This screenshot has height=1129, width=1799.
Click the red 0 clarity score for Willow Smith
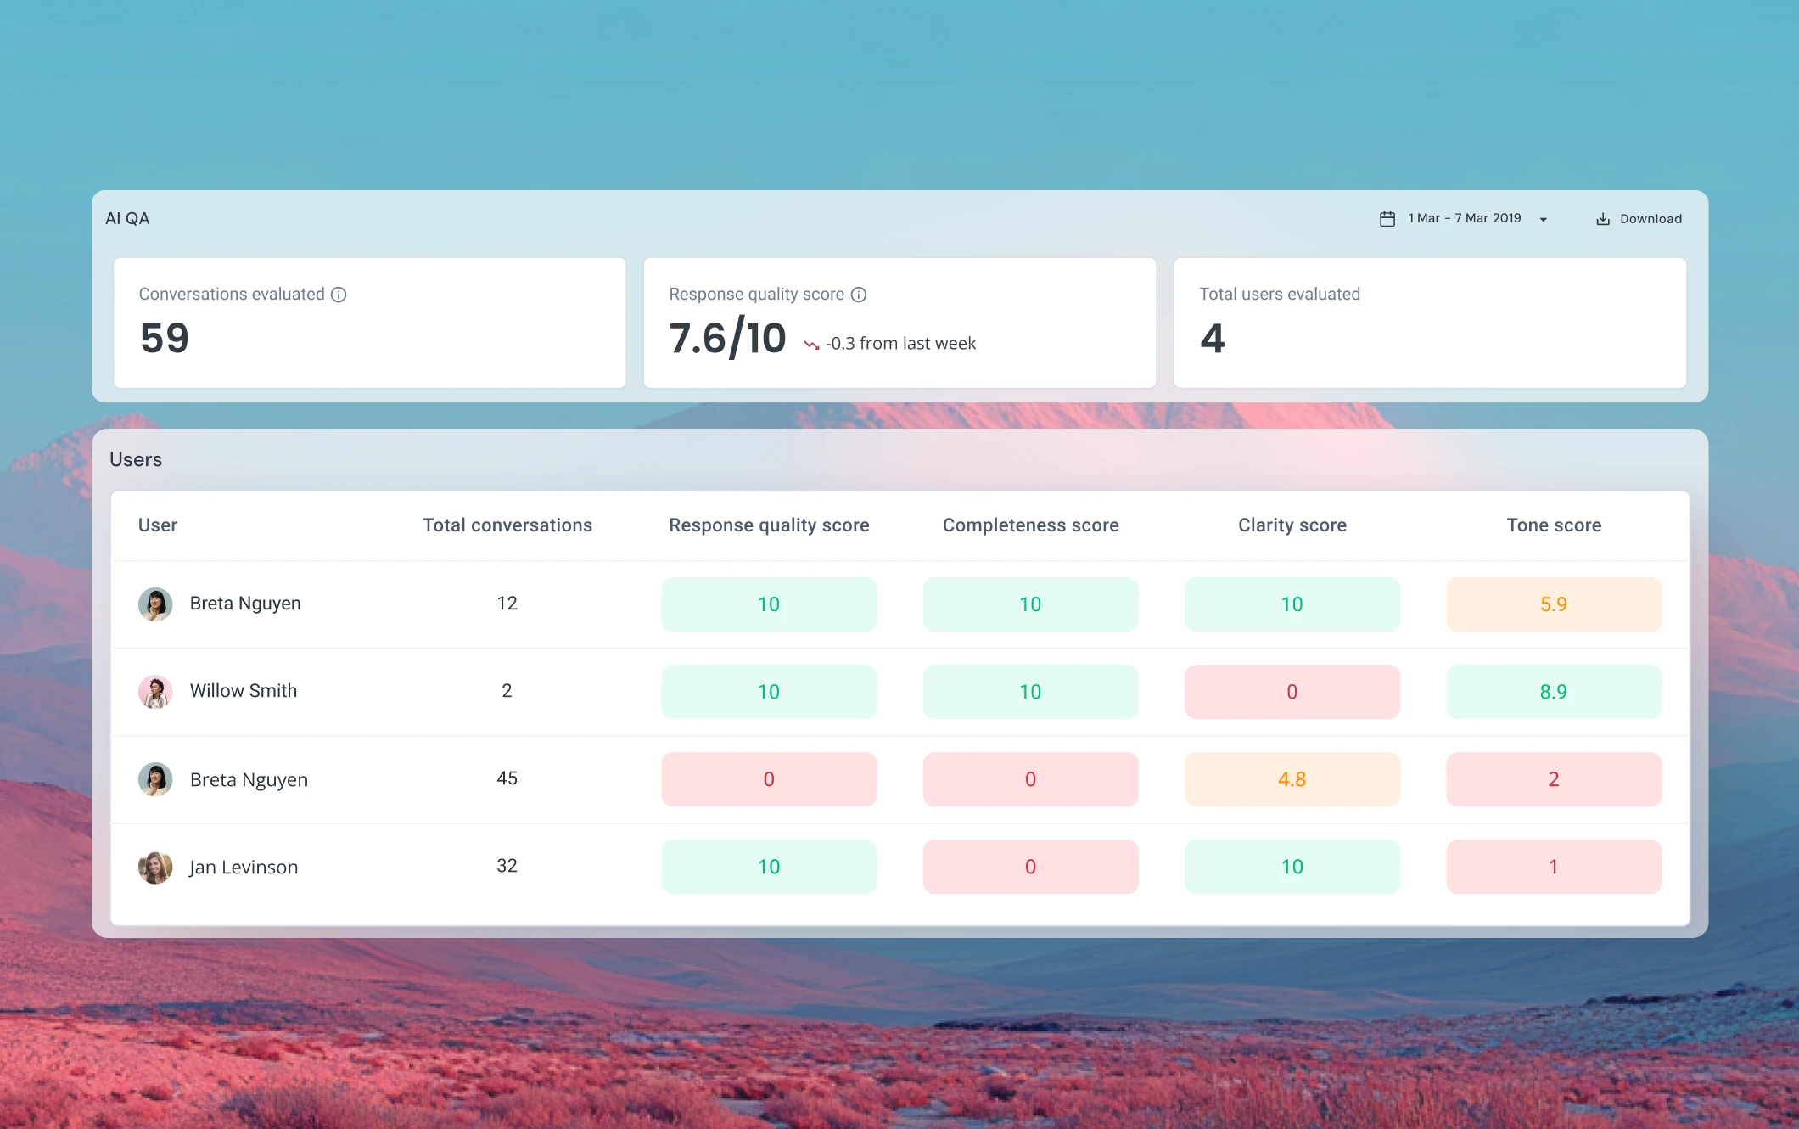tap(1292, 692)
